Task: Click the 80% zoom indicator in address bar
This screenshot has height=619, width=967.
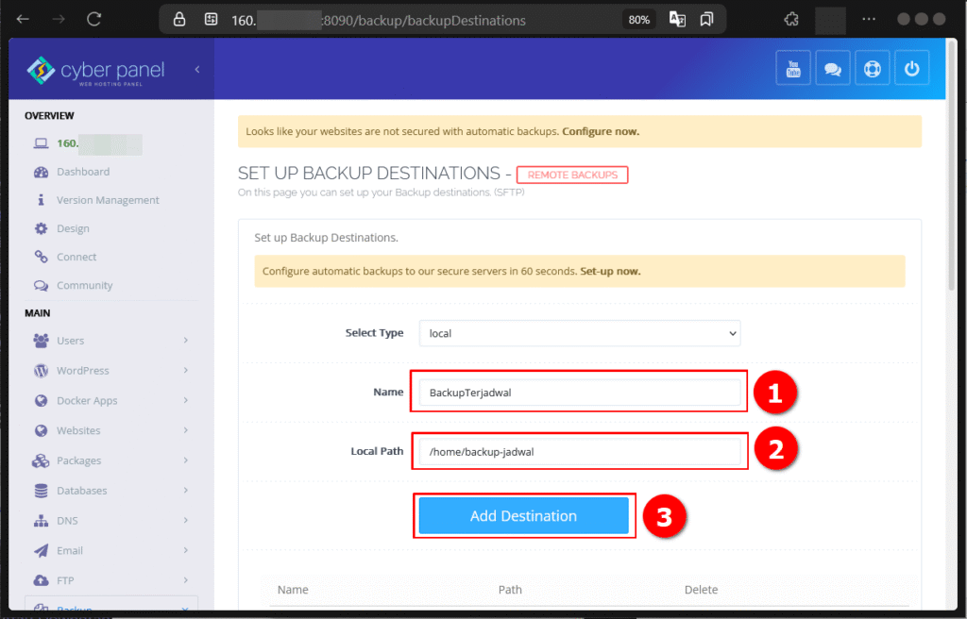Action: pos(637,19)
